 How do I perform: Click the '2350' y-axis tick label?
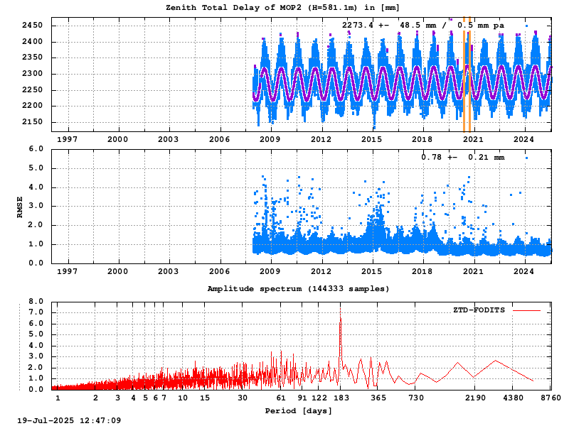(32, 58)
